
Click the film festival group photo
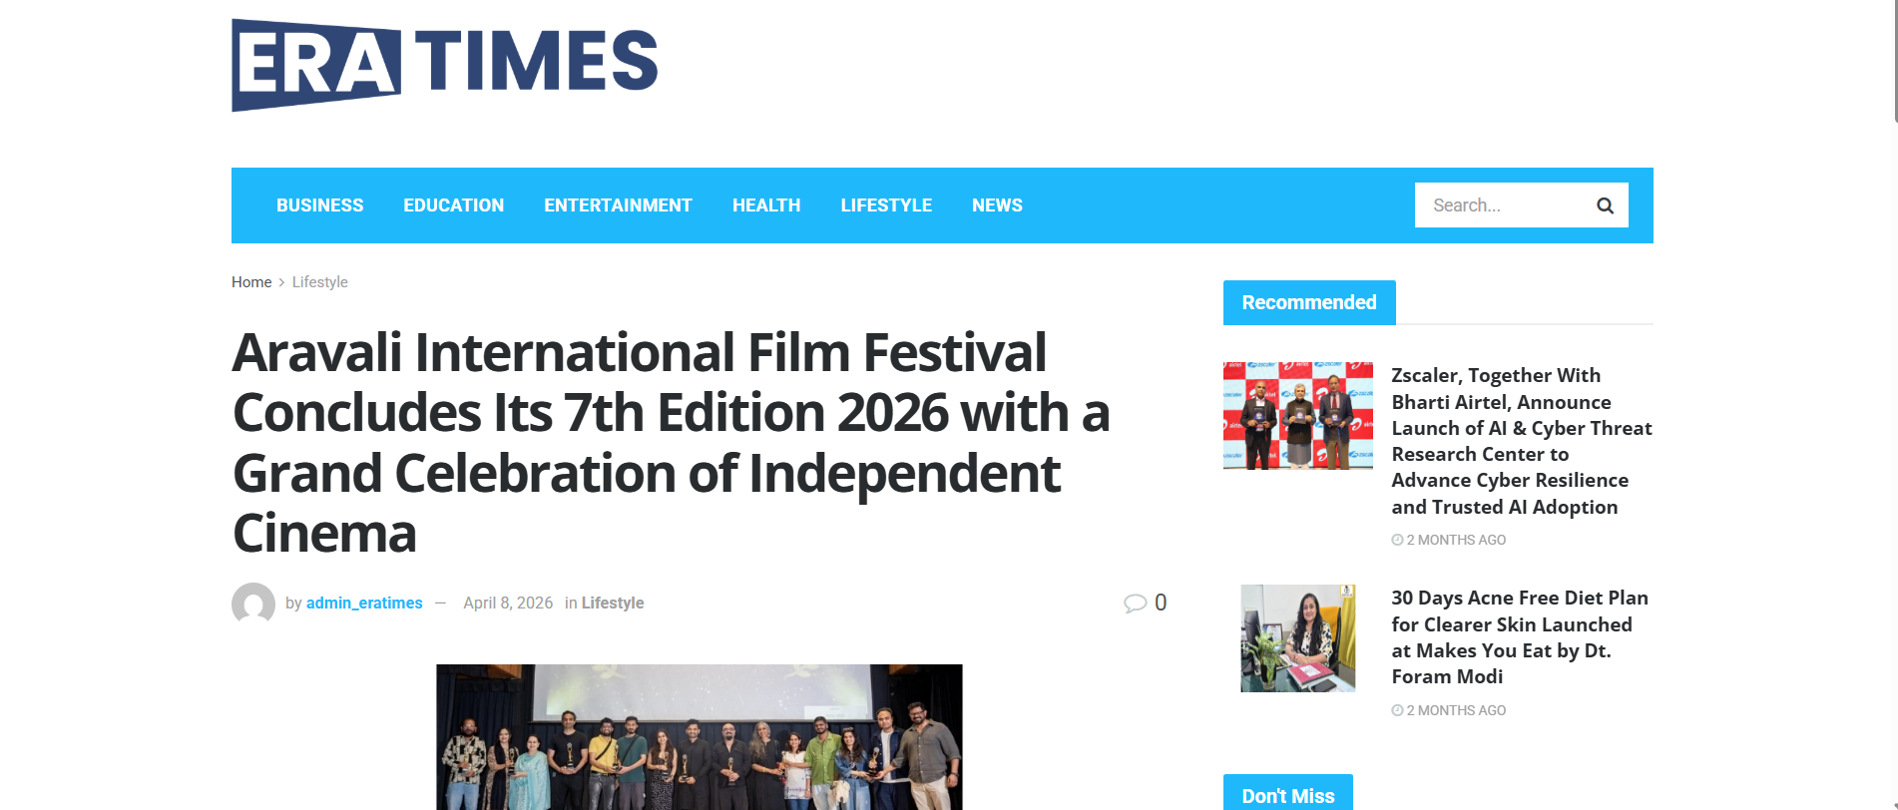point(699,736)
